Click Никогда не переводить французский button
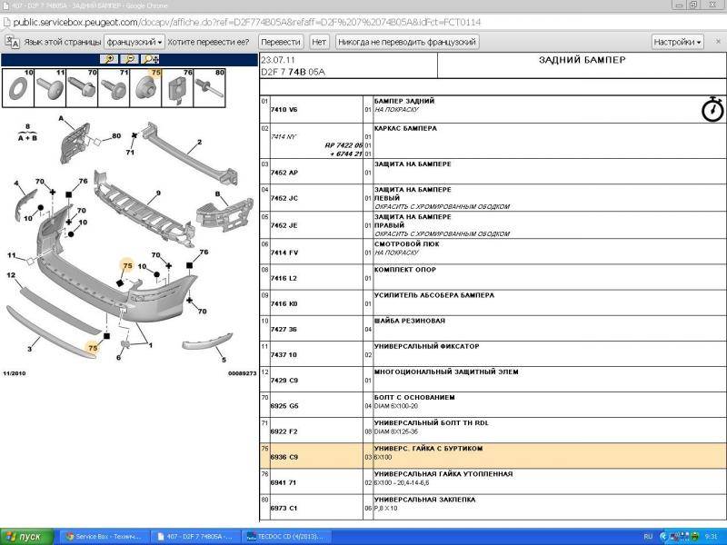Image resolution: width=727 pixels, height=545 pixels. 407,42
